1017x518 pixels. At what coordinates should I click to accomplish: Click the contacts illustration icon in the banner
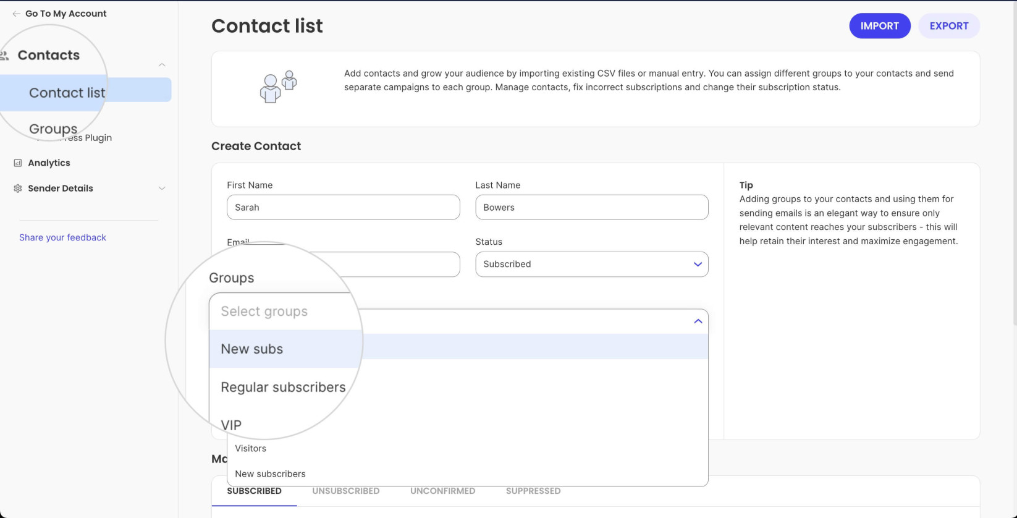(278, 87)
